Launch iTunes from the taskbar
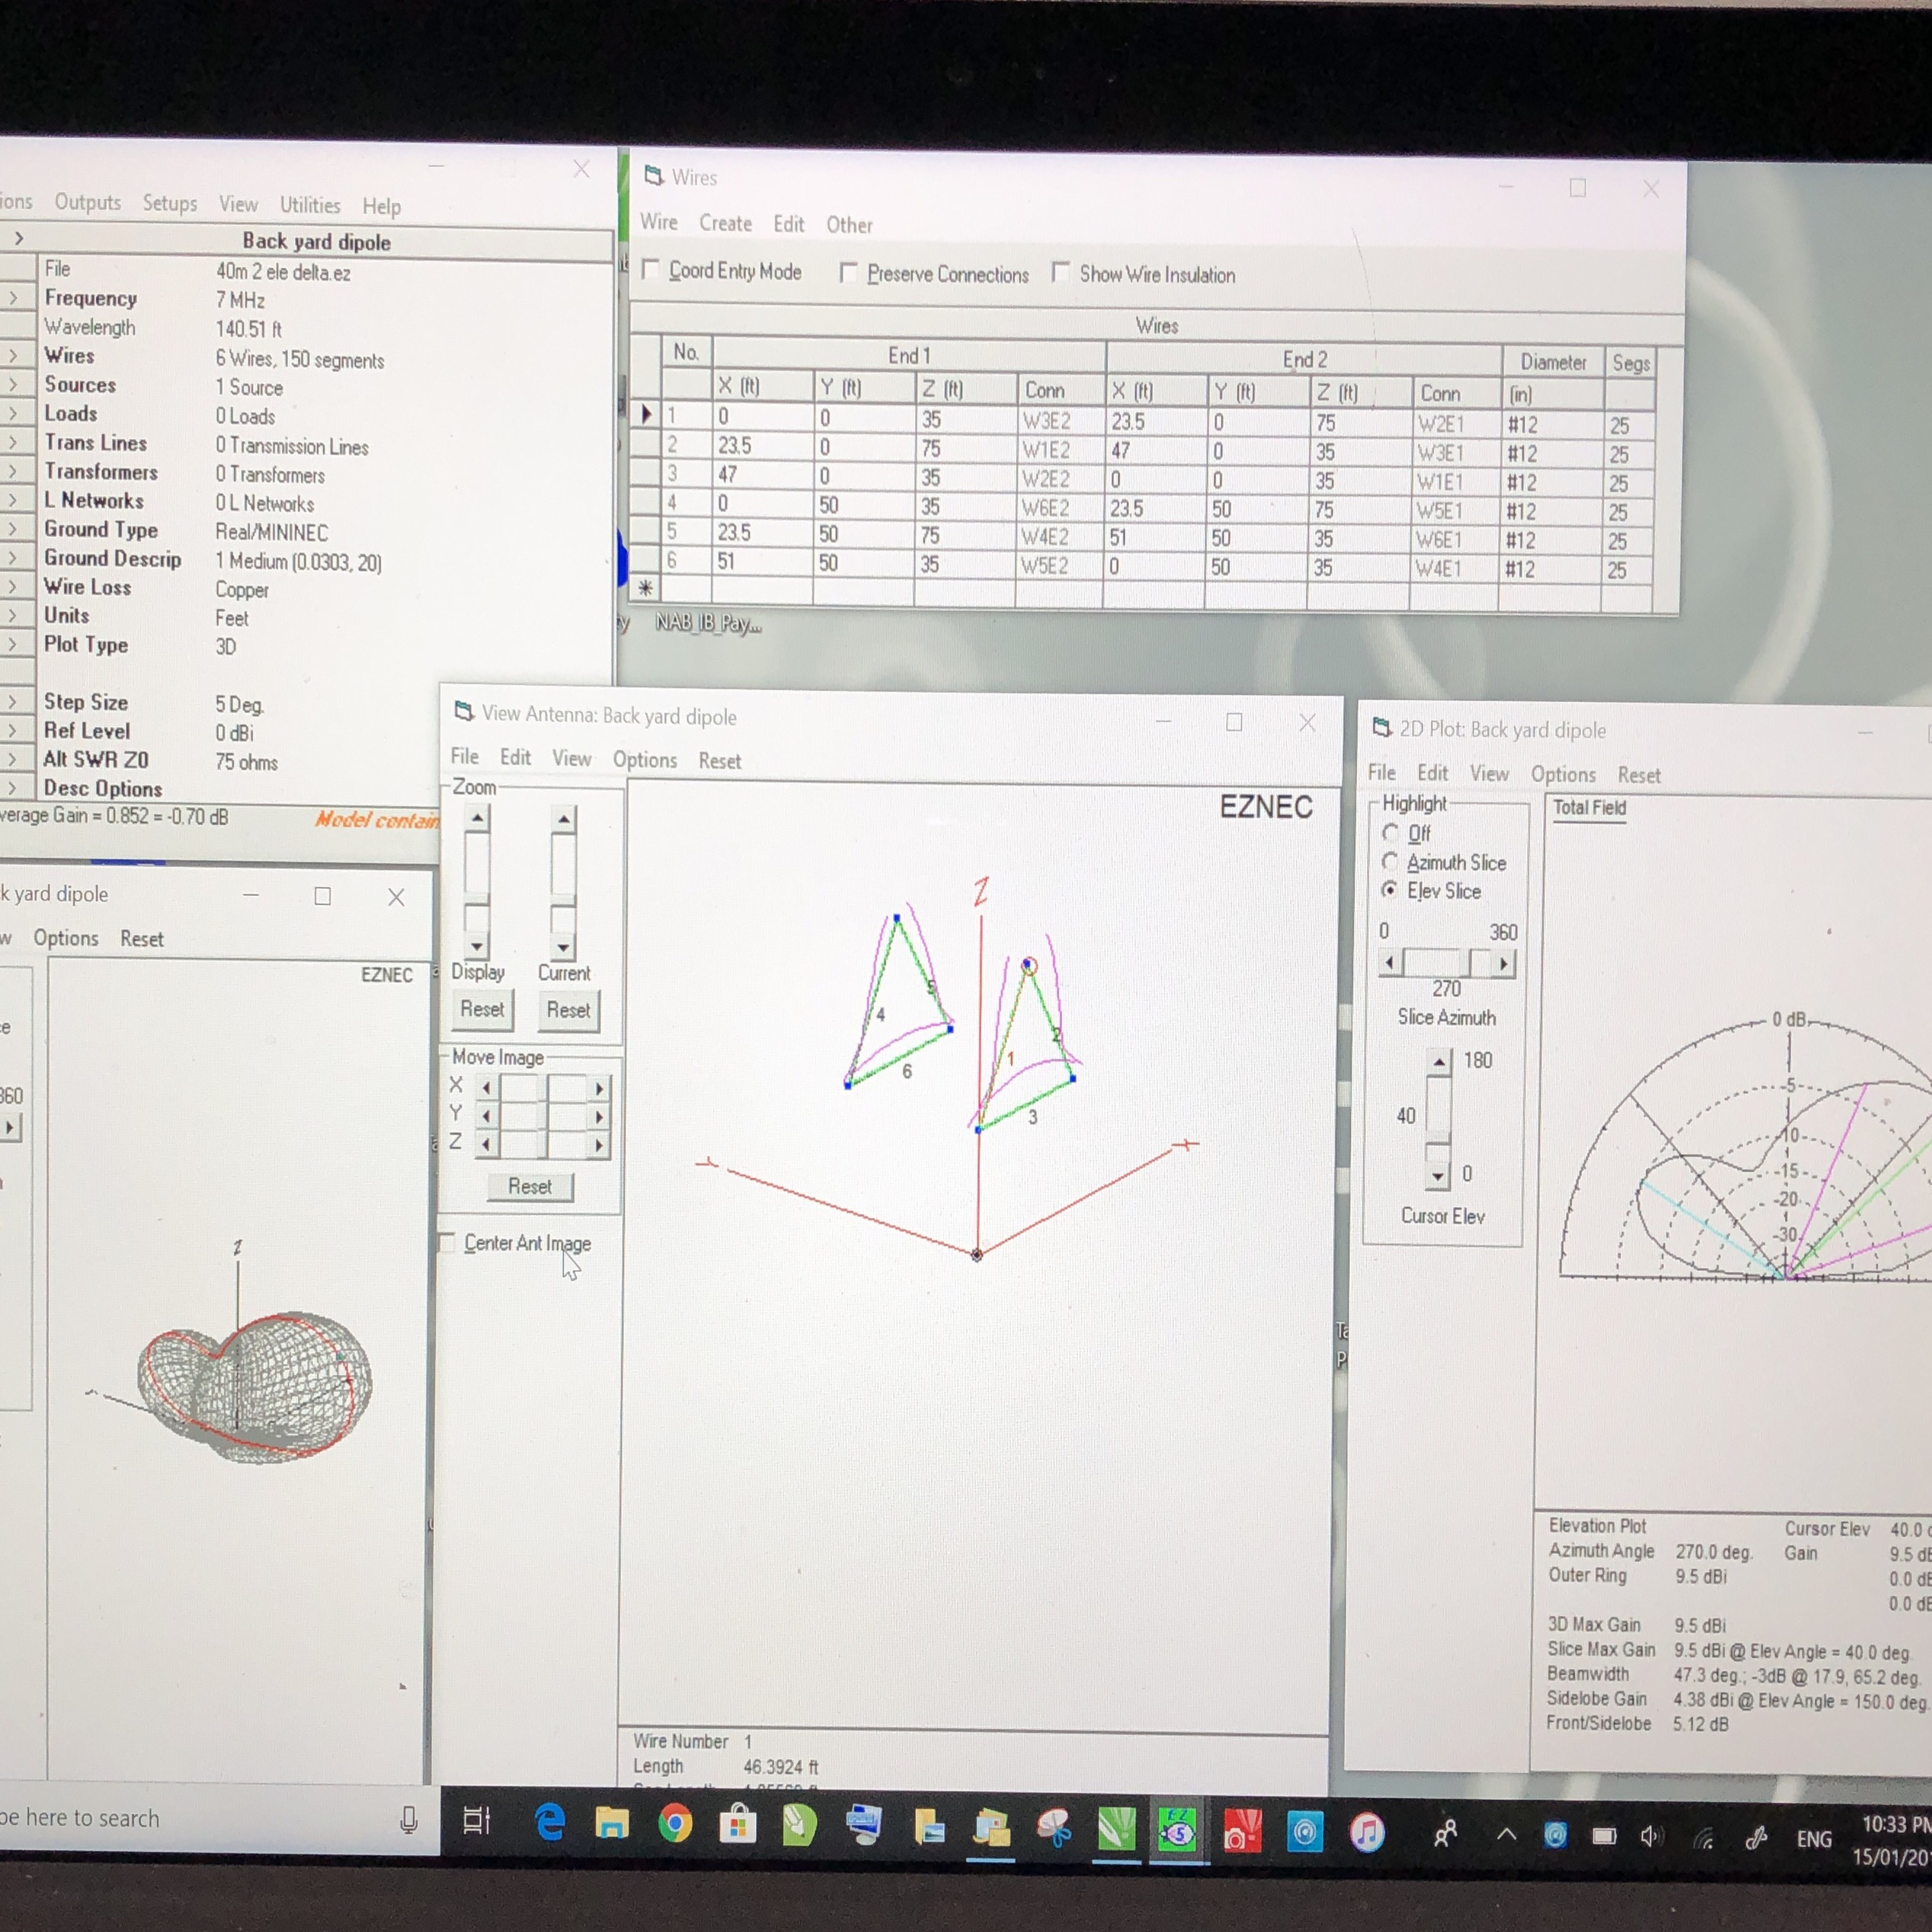Screen dimensions: 1932x1932 coord(1367,1833)
